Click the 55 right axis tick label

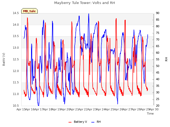158,59
